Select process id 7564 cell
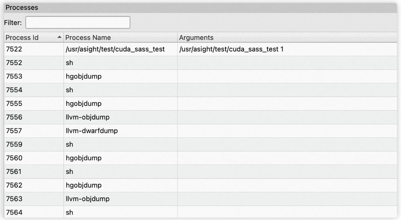Image resolution: width=401 pixels, height=220 pixels. pos(33,212)
